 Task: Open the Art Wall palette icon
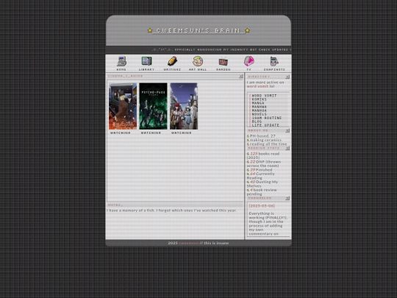(x=198, y=61)
